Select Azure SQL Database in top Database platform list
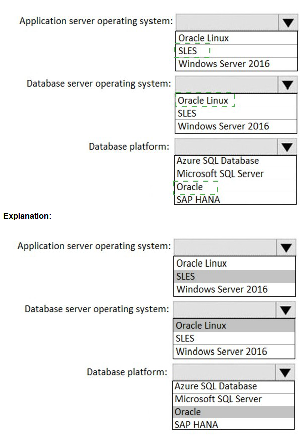 tap(218, 161)
